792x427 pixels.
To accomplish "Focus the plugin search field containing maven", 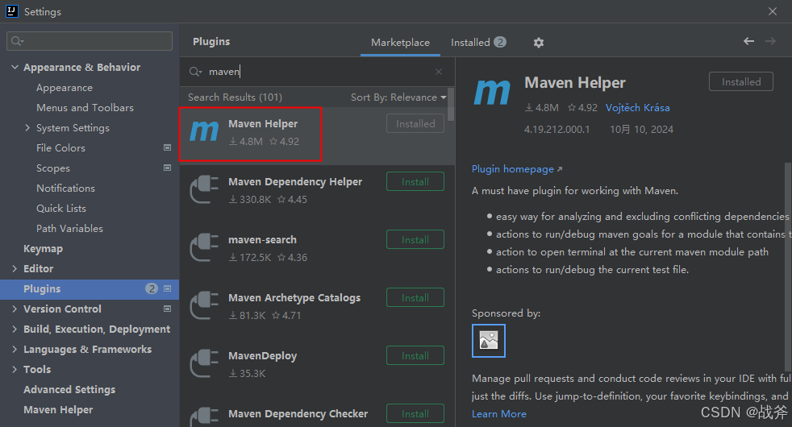I will click(x=317, y=72).
